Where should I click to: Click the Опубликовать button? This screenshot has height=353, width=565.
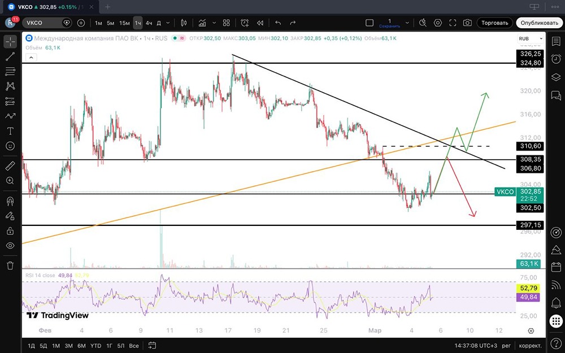click(539, 23)
